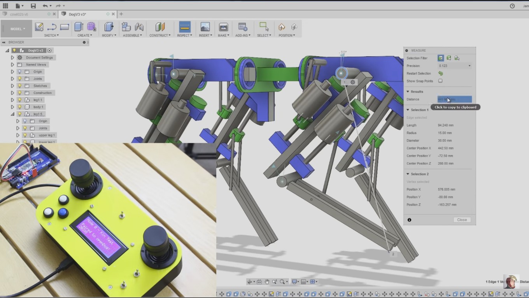Select the Extrude tool under Create

coord(79,27)
